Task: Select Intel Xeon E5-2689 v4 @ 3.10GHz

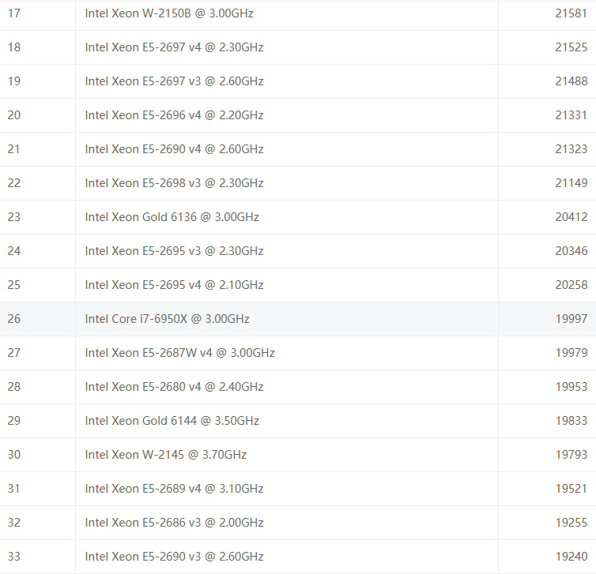Action: coord(174,489)
